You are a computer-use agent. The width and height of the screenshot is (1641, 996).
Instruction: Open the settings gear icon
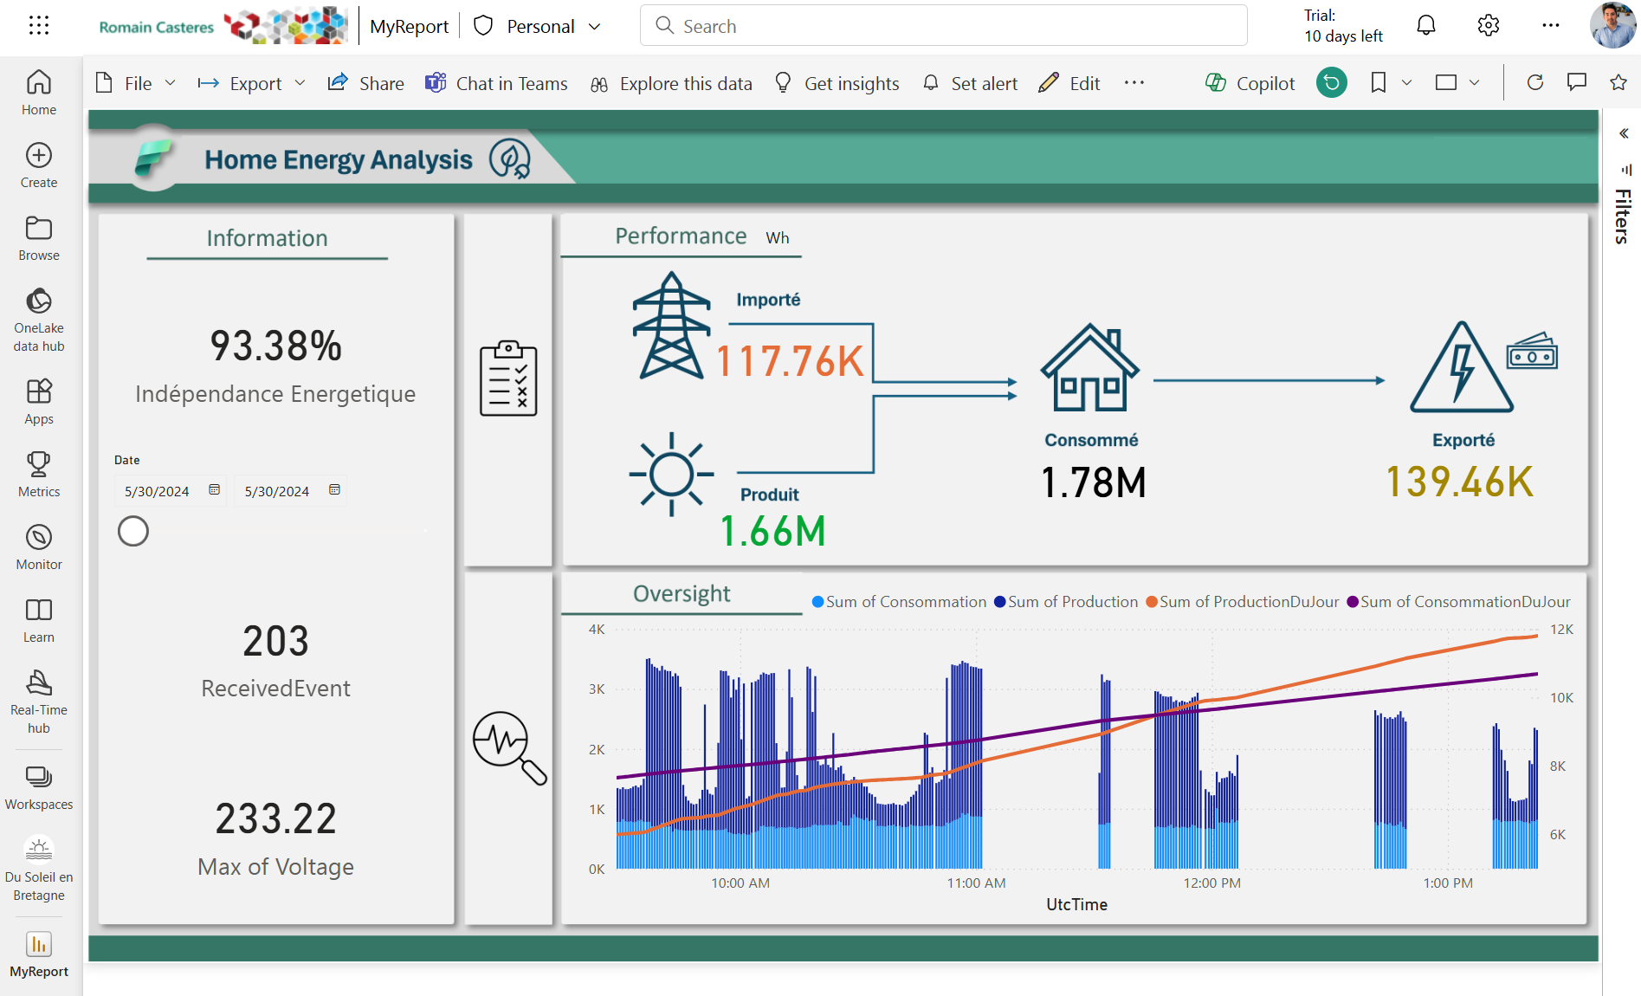coord(1488,26)
